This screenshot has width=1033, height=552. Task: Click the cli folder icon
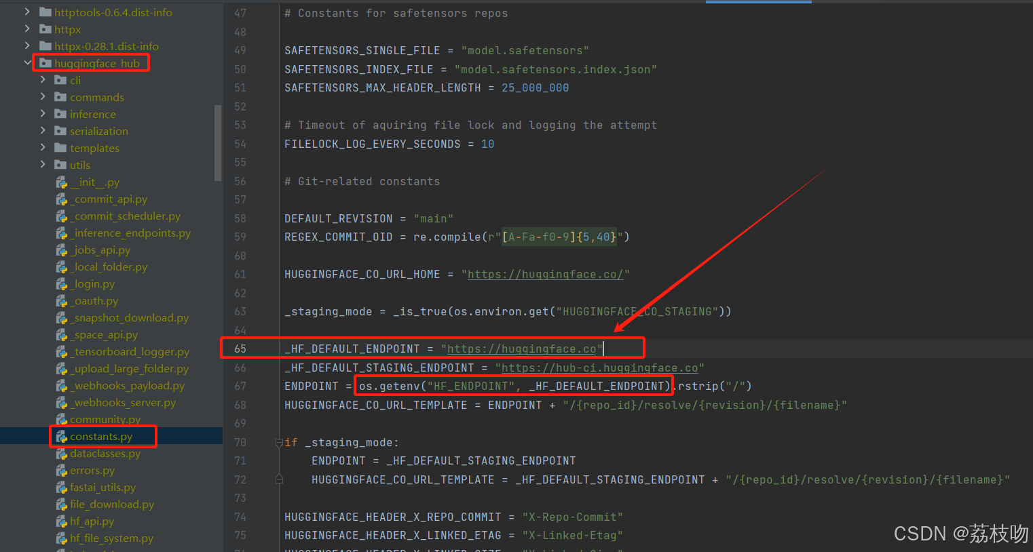60,80
